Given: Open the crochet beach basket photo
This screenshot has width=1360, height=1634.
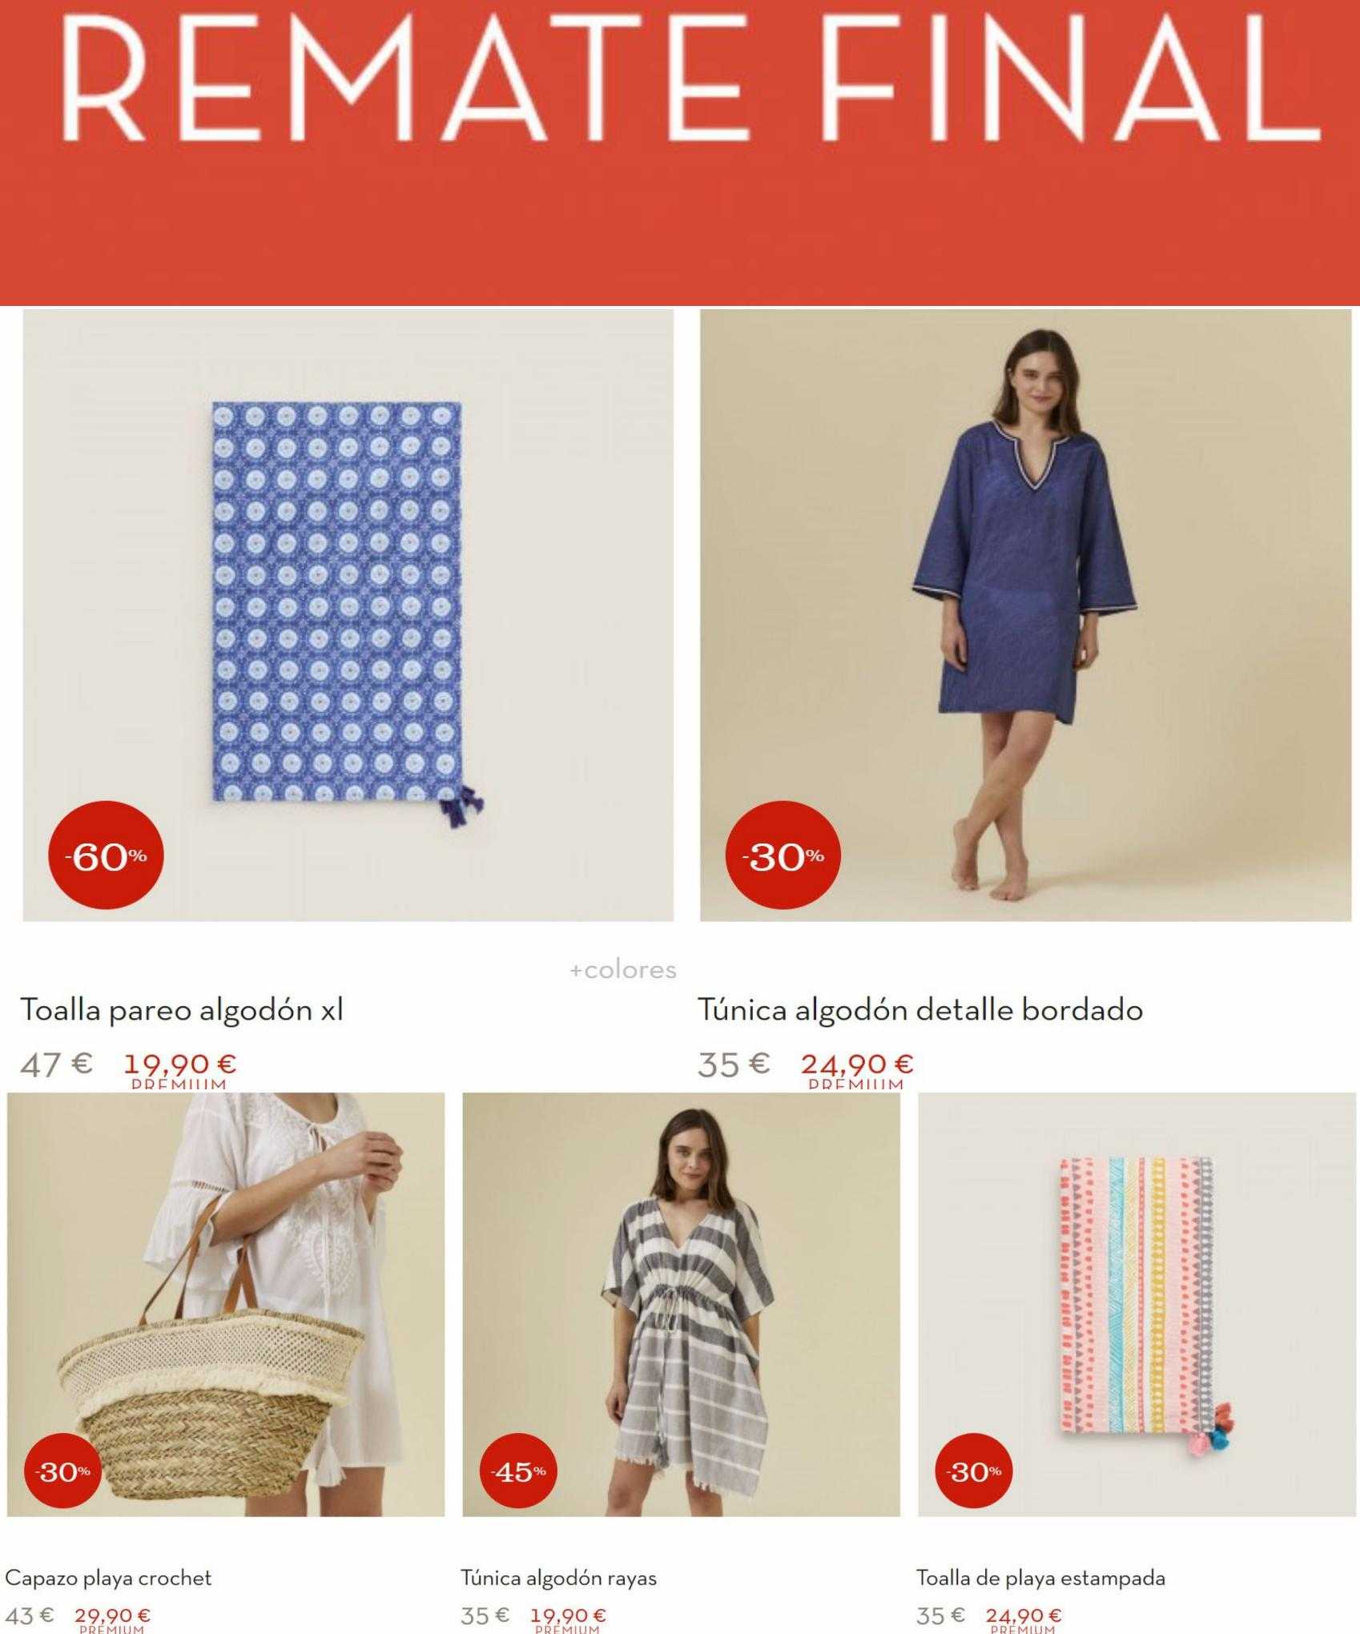Looking at the screenshot, I should [x=226, y=1305].
